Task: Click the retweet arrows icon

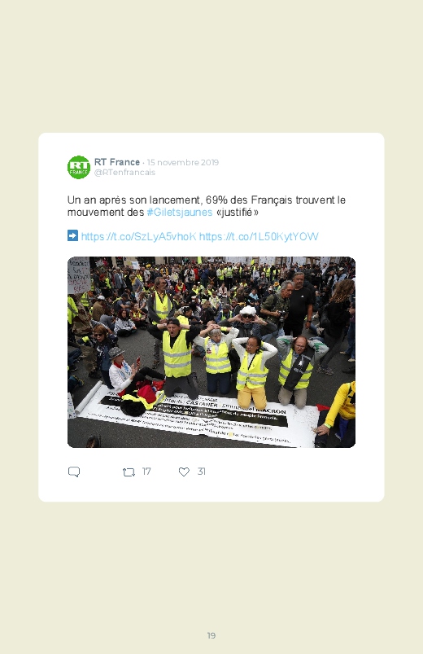Action: pyautogui.click(x=129, y=472)
